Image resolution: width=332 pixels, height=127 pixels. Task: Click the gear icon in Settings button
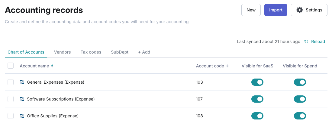point(300,10)
